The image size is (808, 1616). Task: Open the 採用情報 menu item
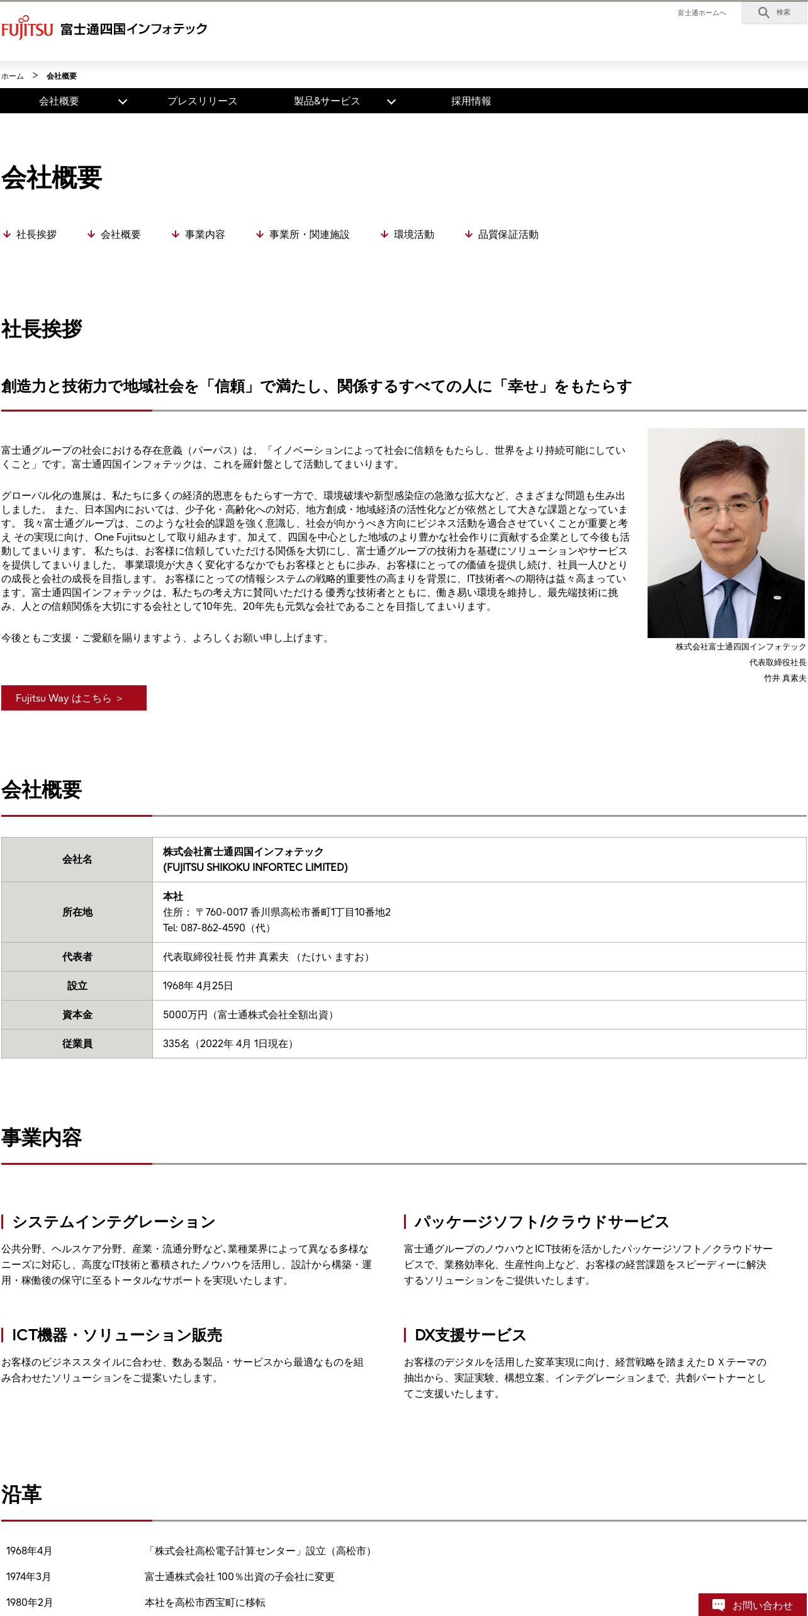(471, 101)
